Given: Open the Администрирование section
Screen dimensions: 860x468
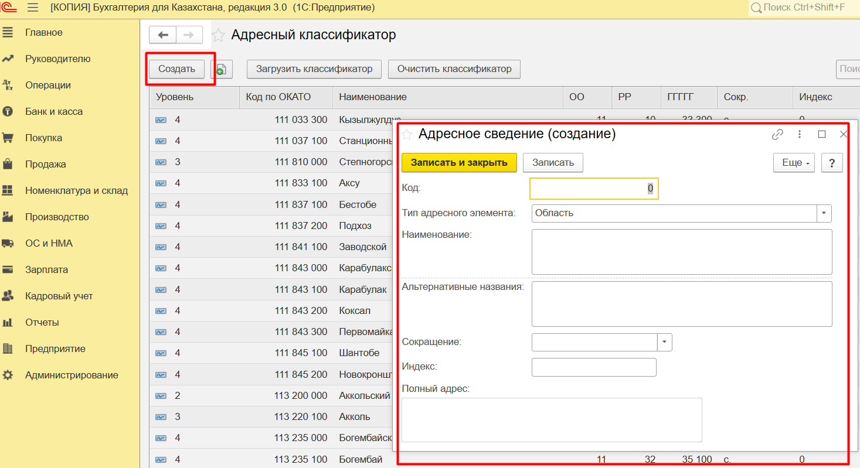Looking at the screenshot, I should 72,375.
